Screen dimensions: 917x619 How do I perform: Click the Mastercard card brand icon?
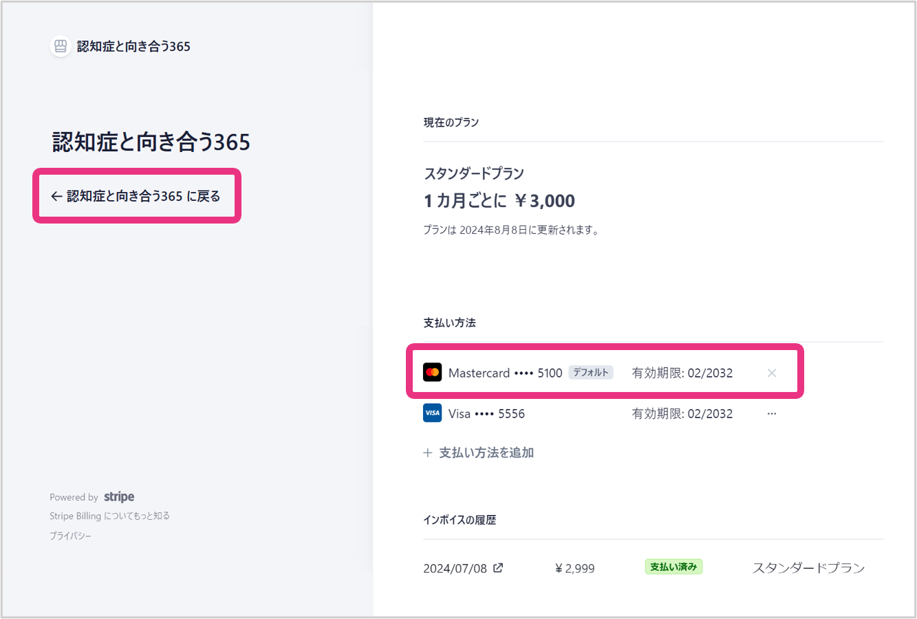coord(432,373)
